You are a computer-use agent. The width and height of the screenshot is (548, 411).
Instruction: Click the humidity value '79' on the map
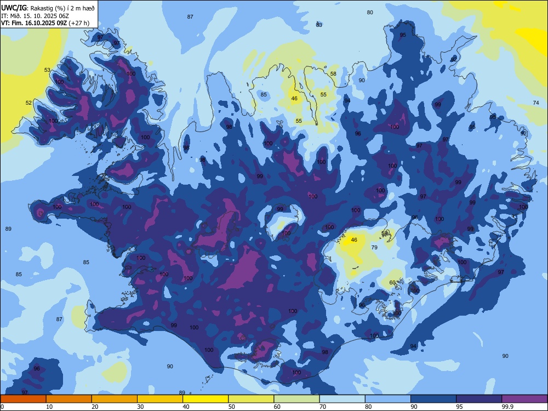(374, 248)
